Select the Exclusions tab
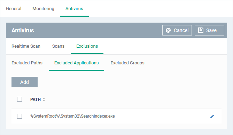233x135 pixels. [87, 46]
